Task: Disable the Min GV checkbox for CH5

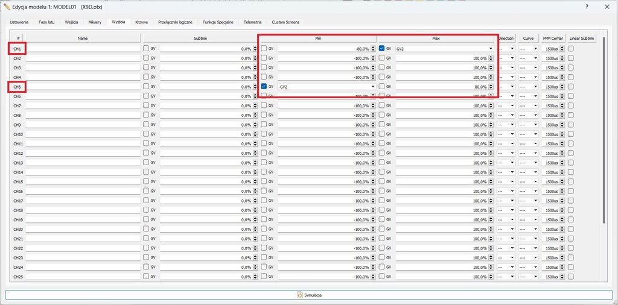Action: [x=264, y=87]
